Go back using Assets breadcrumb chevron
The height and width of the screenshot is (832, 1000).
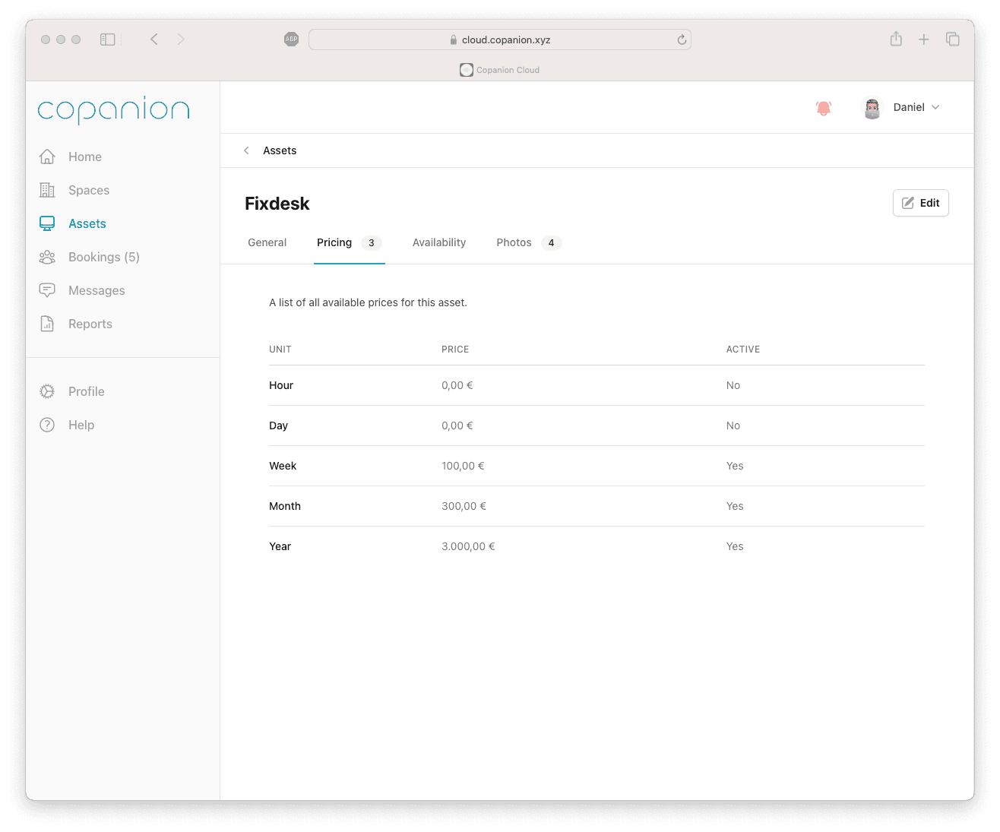tap(246, 150)
